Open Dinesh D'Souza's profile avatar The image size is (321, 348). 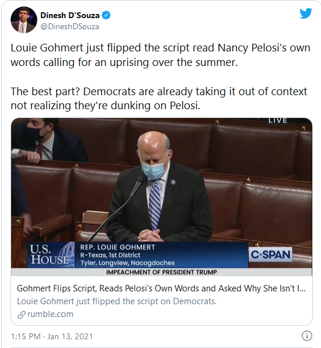(24, 20)
